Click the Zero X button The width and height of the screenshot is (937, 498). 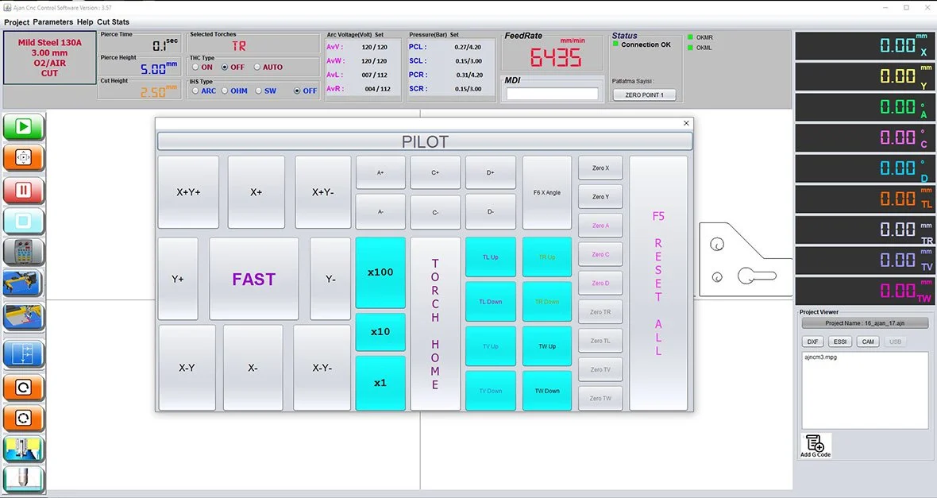click(x=600, y=168)
